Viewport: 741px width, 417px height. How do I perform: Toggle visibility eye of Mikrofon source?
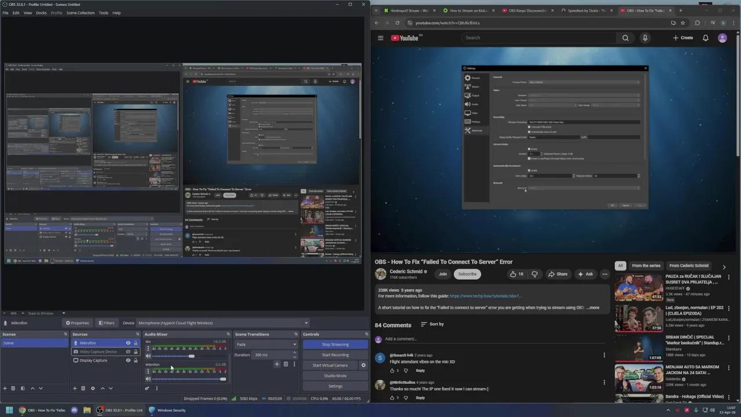[128, 343]
